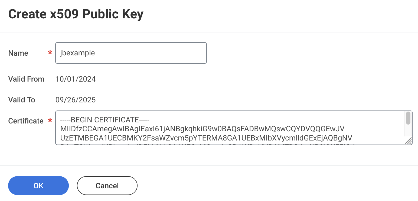Viewport: 418px width, 201px height.
Task: Click the Valid From date 10/01/2024
Action: click(75, 79)
